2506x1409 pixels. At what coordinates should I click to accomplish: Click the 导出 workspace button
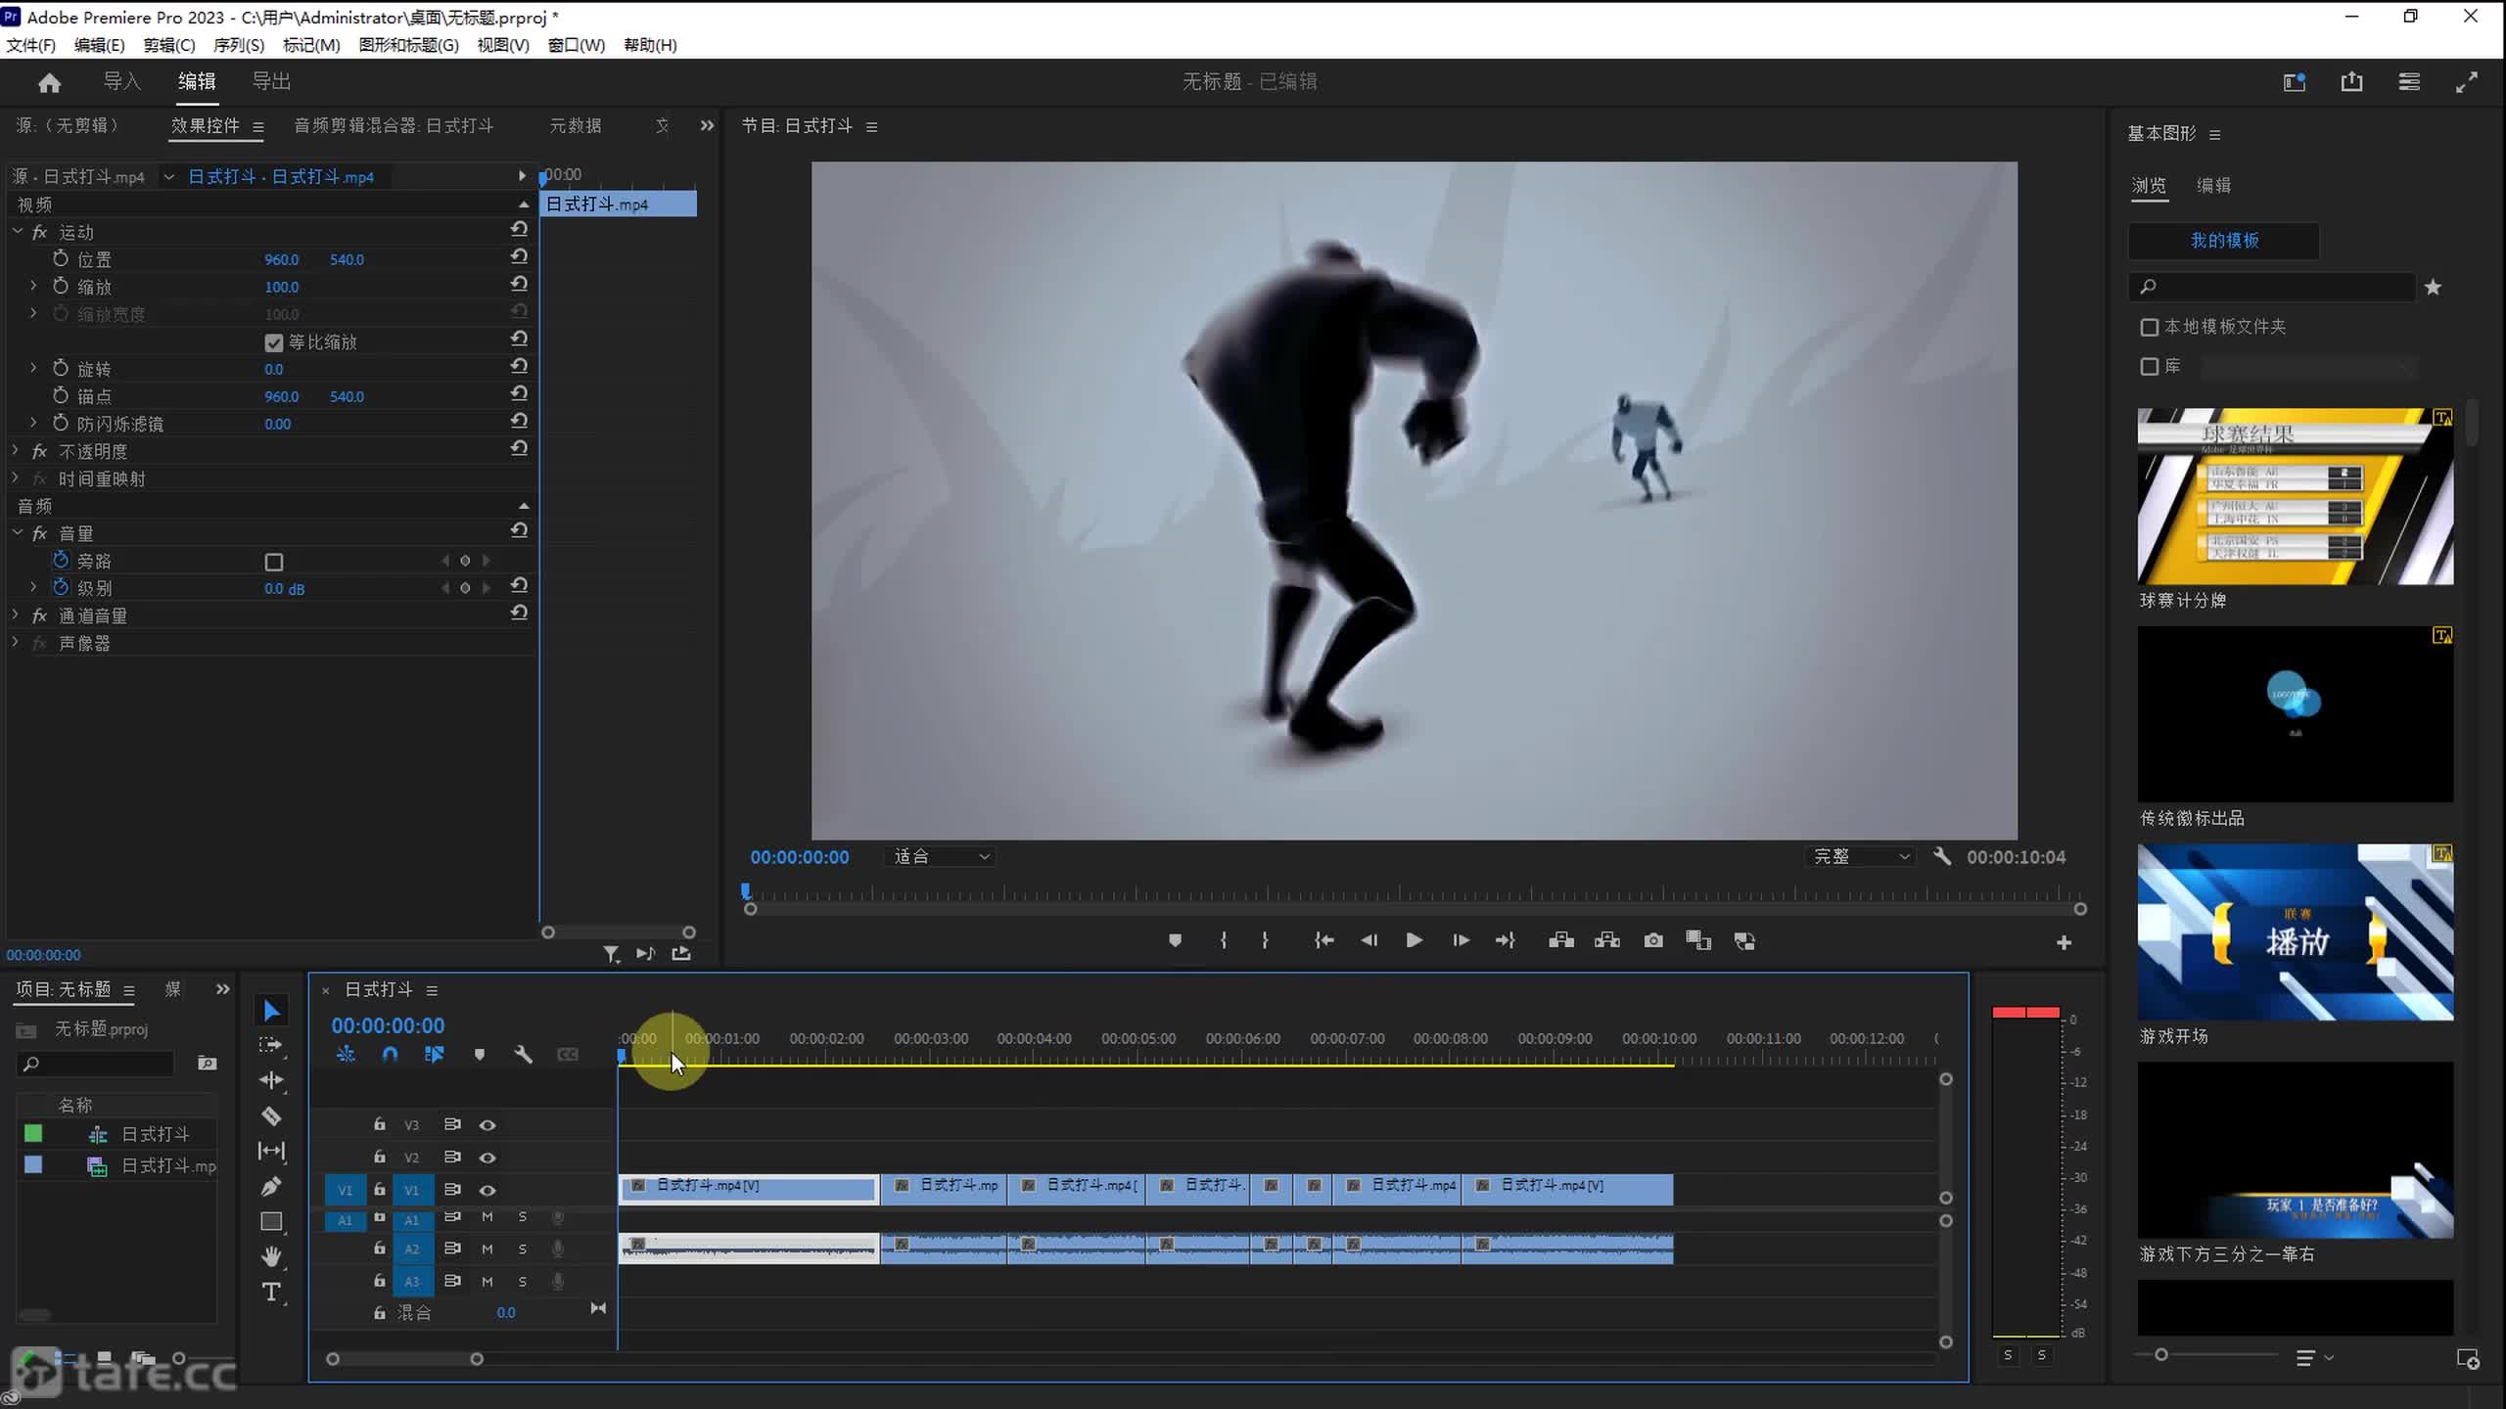271,81
